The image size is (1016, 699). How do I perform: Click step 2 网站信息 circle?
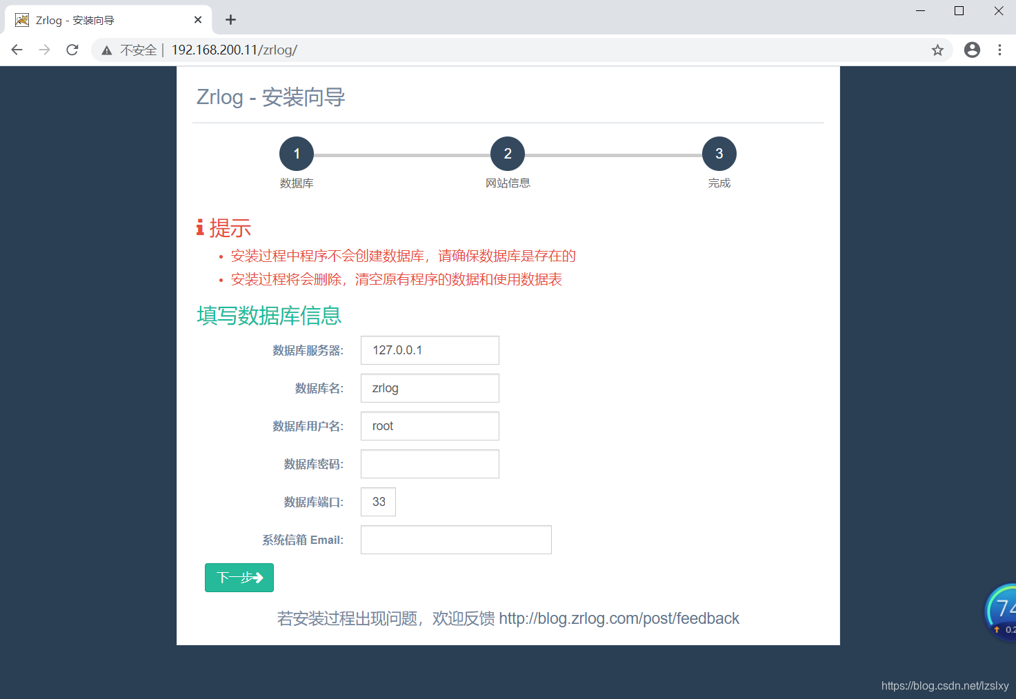point(508,154)
